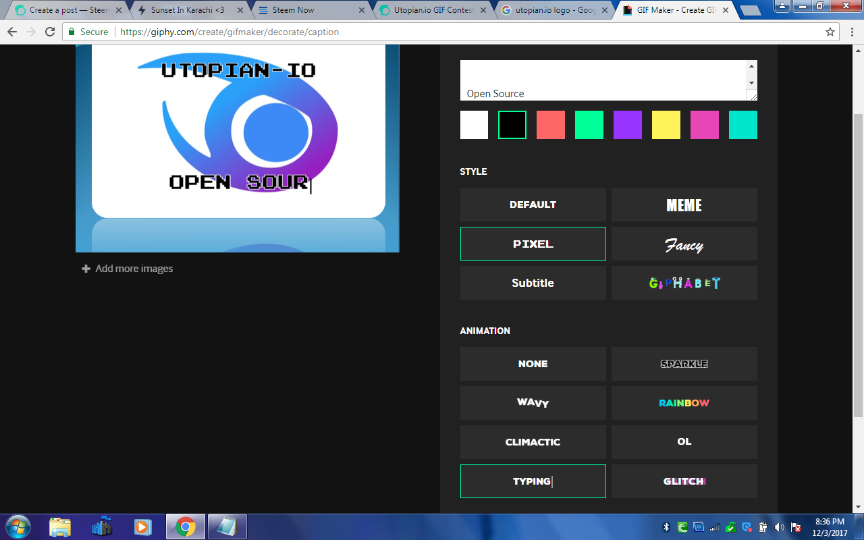Viewport: 864px width, 540px height.
Task: Open a new browser tab
Action: pos(751,11)
